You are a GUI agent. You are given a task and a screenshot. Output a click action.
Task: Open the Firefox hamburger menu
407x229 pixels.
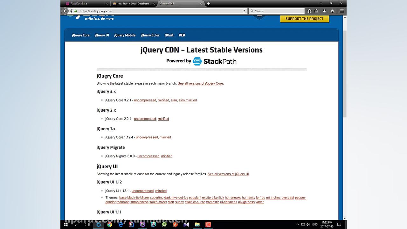click(x=342, y=11)
